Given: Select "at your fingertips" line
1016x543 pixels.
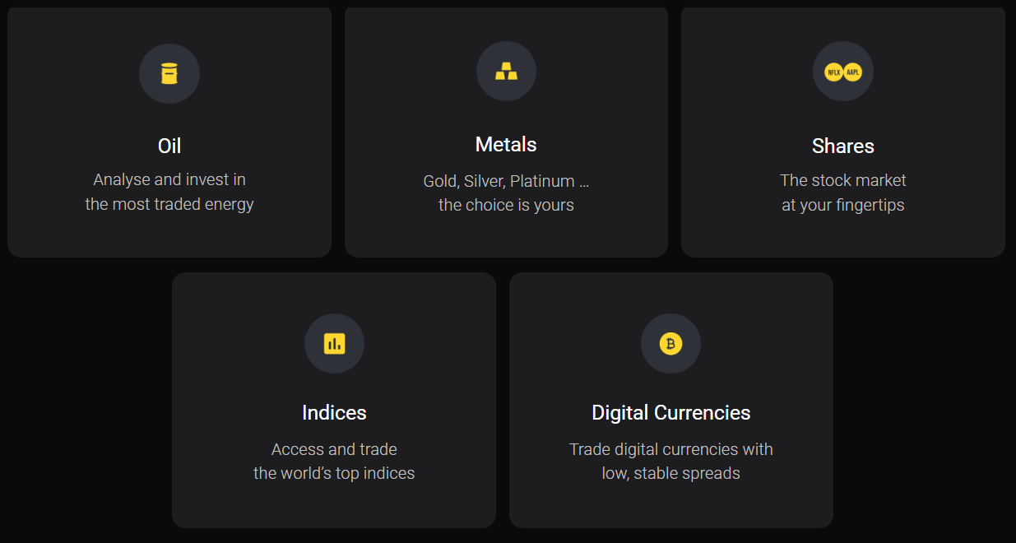Looking at the screenshot, I should 843,205.
